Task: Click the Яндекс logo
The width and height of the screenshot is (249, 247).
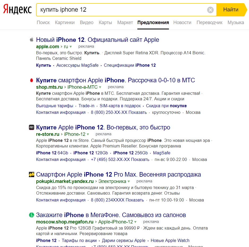Action: pyautogui.click(x=17, y=9)
